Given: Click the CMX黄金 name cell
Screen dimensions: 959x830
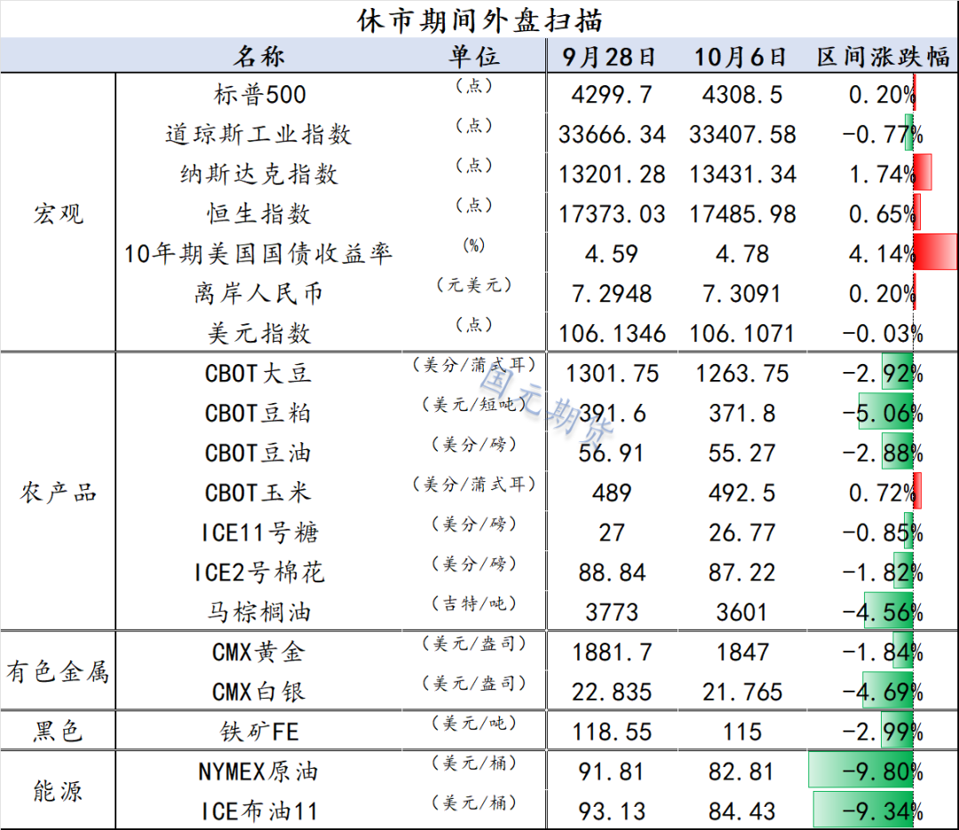Looking at the screenshot, I should (x=258, y=652).
